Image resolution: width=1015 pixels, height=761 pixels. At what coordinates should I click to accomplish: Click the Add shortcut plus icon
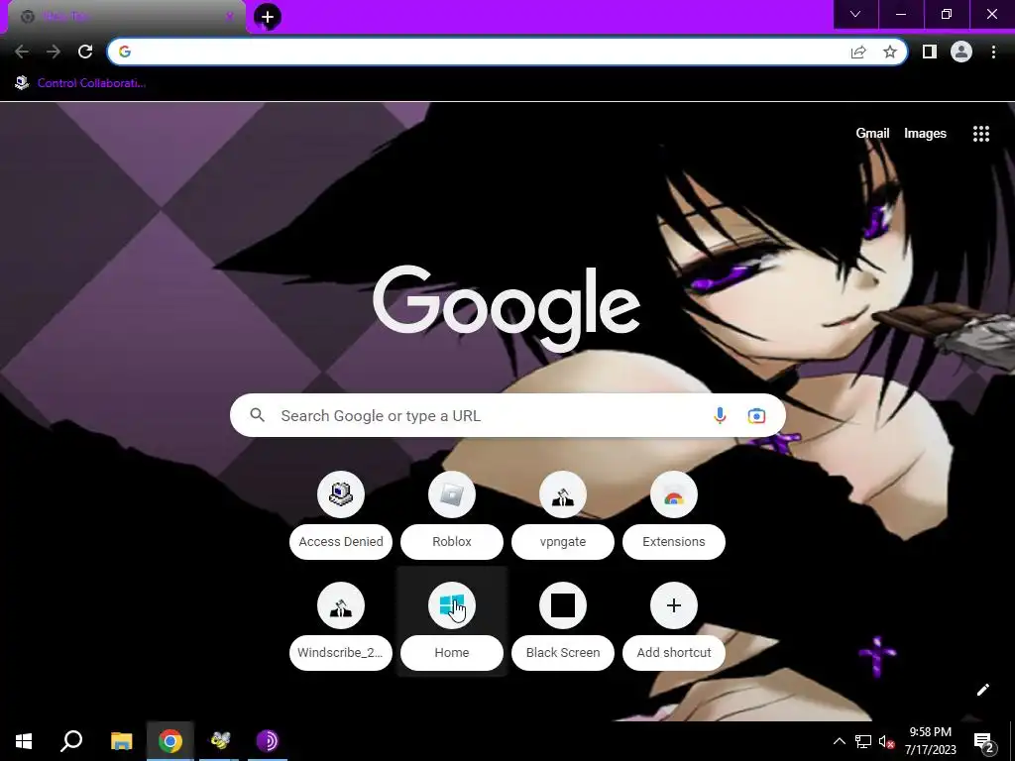[674, 605]
